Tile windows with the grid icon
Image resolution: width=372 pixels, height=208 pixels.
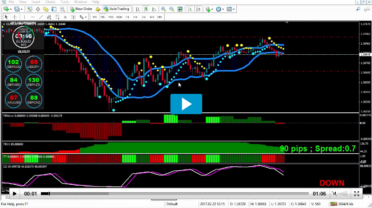[180, 9]
